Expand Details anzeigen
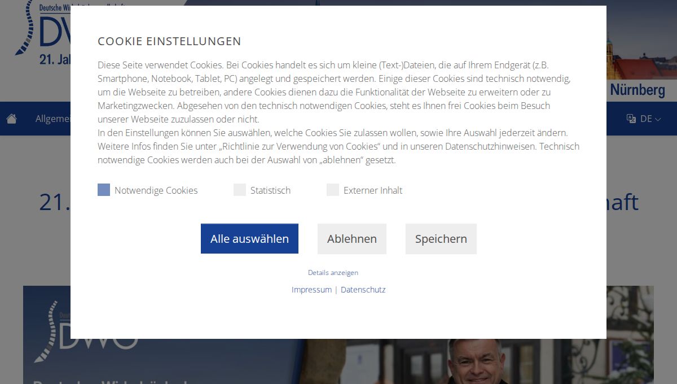 pos(333,272)
